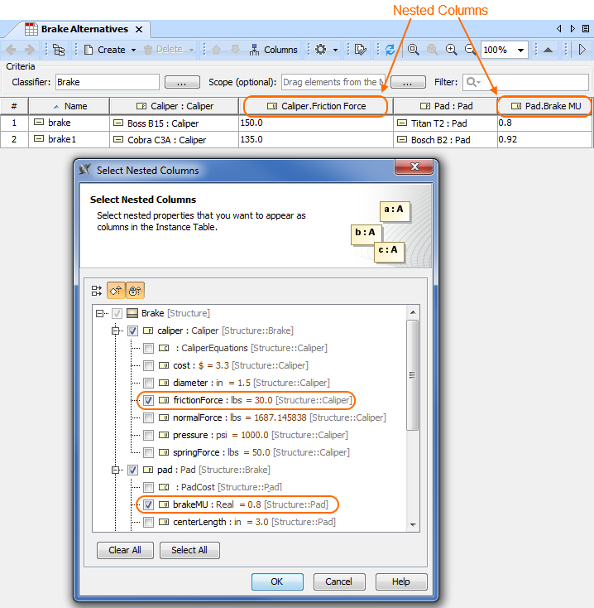This screenshot has height=608, width=594.
Task: Open the 100% zoom level combo box
Action: [504, 50]
